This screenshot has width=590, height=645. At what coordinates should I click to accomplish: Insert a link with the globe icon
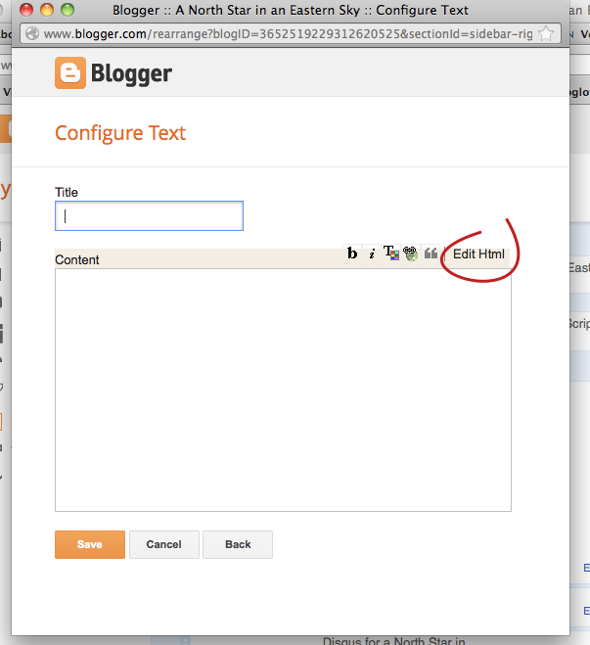[410, 253]
